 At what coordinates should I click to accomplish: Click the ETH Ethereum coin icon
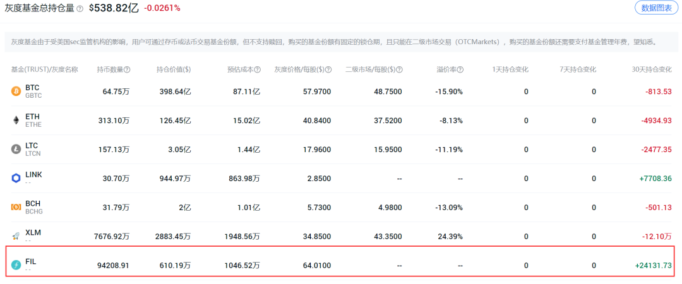click(x=16, y=121)
